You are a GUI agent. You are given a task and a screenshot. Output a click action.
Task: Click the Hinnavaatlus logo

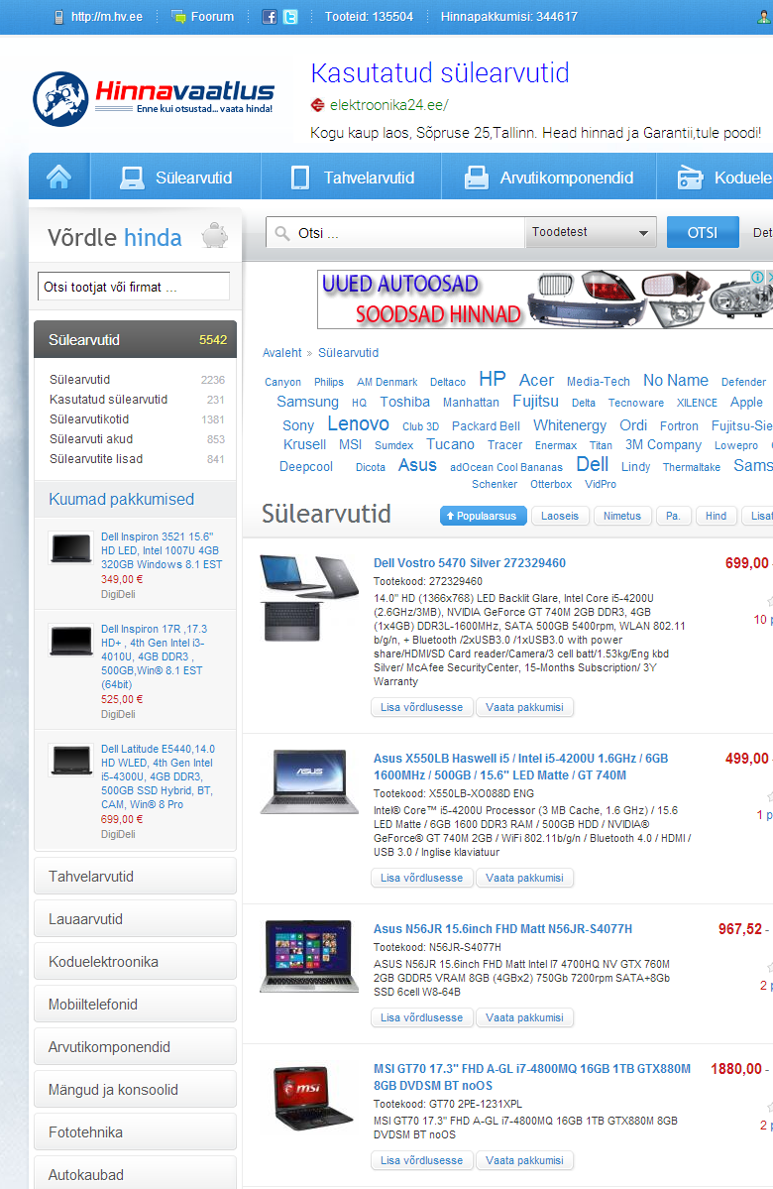click(153, 99)
